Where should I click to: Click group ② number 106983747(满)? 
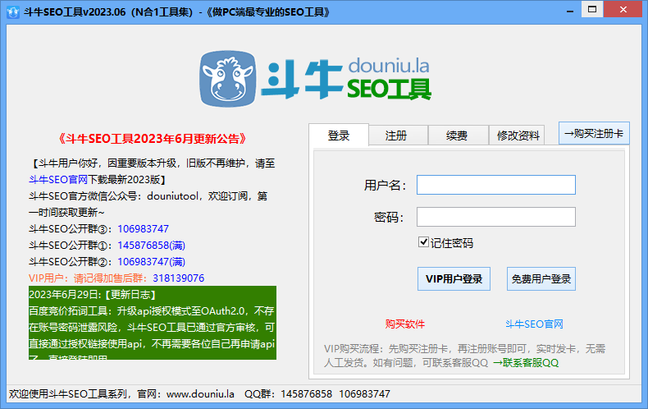click(x=151, y=262)
